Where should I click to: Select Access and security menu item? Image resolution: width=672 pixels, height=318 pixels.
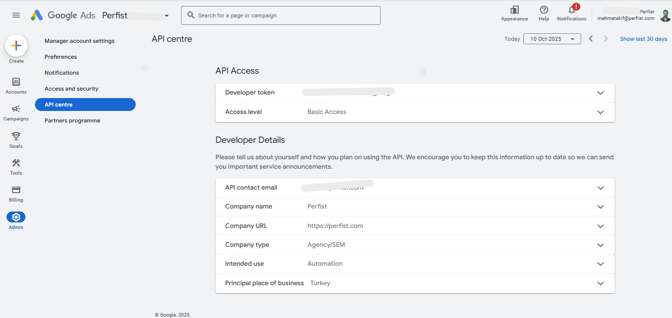(x=71, y=89)
